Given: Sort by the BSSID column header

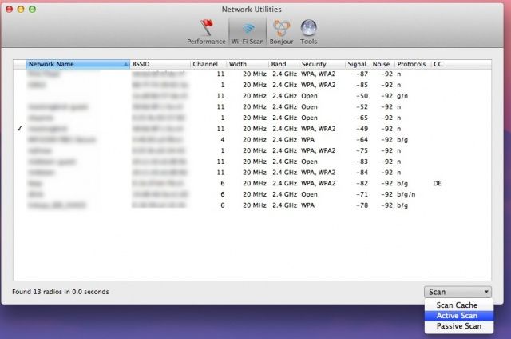Looking at the screenshot, I should coord(159,63).
